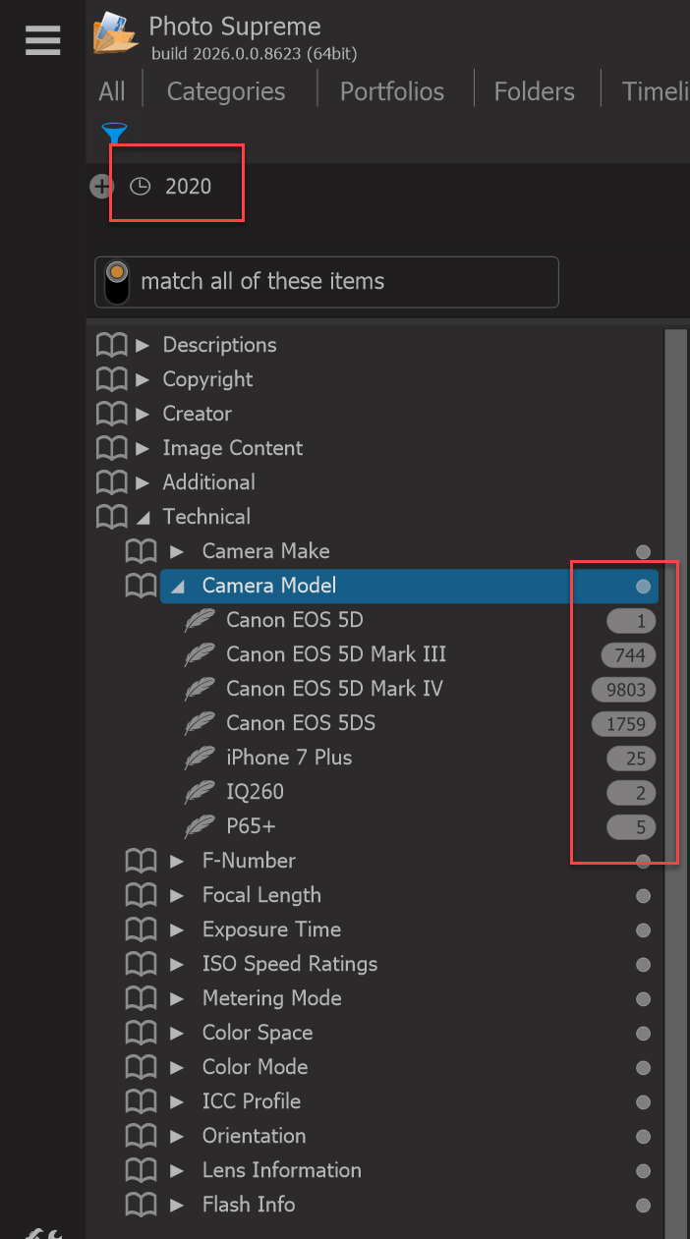The width and height of the screenshot is (690, 1239).
Task: Collapse the Technical tree node
Action: pos(143,517)
